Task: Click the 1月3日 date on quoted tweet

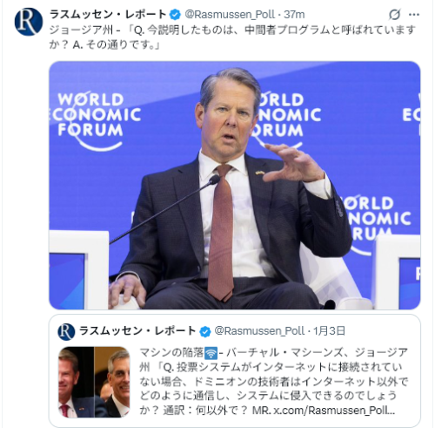Action: tap(329, 331)
